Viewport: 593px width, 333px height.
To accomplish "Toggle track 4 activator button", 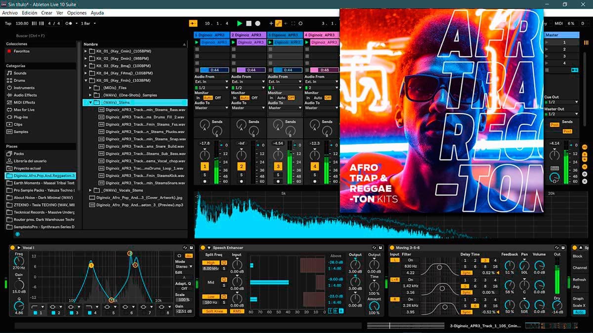I will 315,167.
